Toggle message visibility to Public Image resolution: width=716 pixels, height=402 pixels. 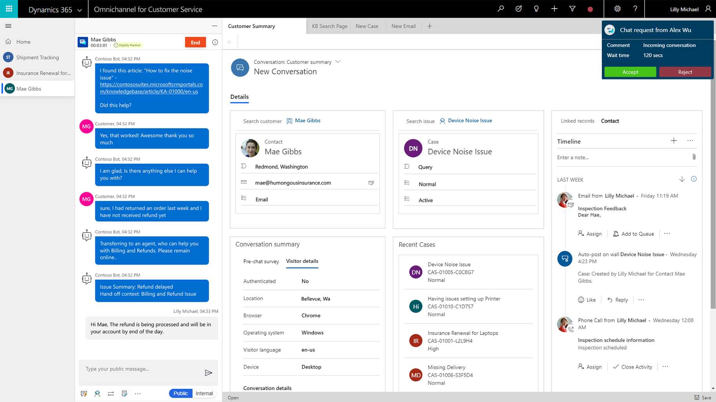[180, 393]
